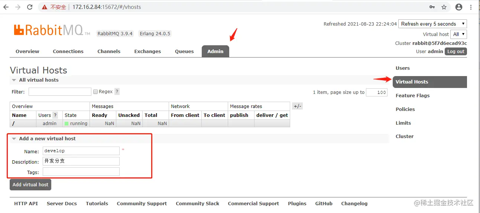Open the GitHub footer link
This screenshot has width=480, height=213.
pos(324,204)
